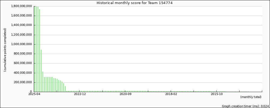Click the 1,800,000,000 y-axis label
Viewport: 270px width, 108px height.
(x=22, y=6)
